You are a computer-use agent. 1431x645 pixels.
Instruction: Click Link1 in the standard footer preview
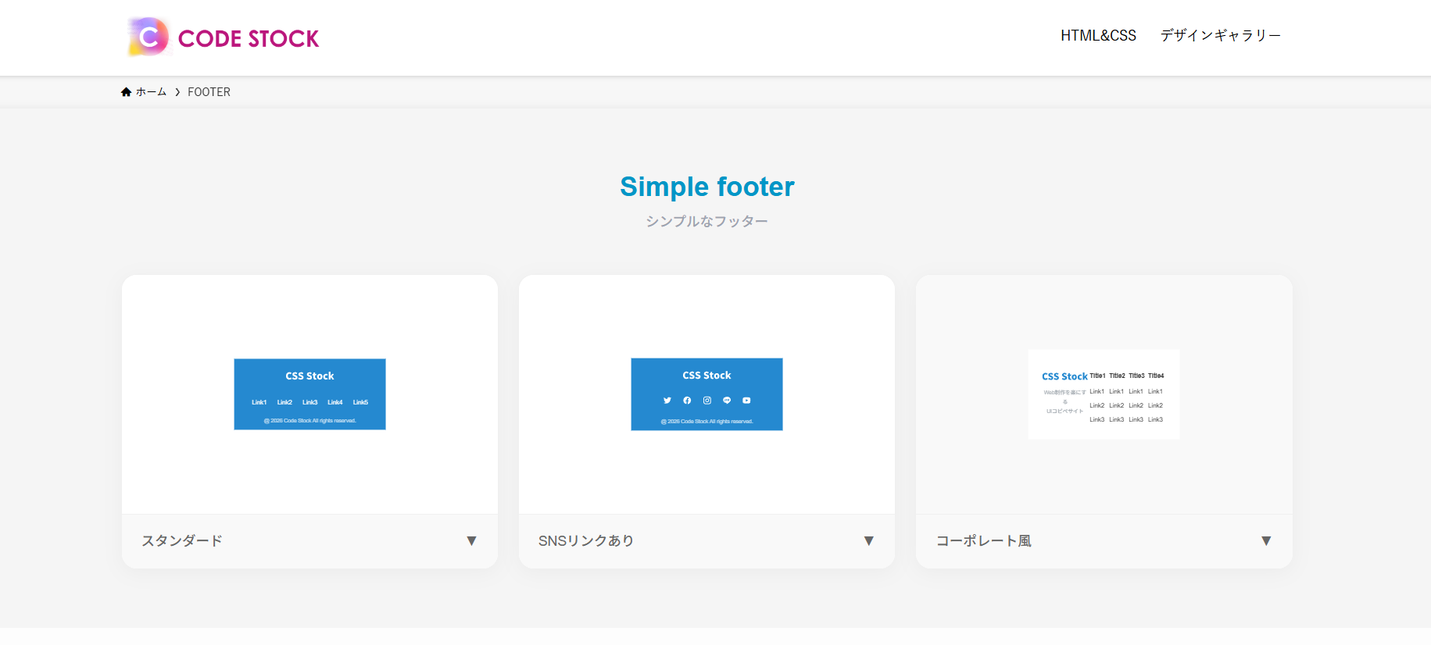pyautogui.click(x=259, y=402)
